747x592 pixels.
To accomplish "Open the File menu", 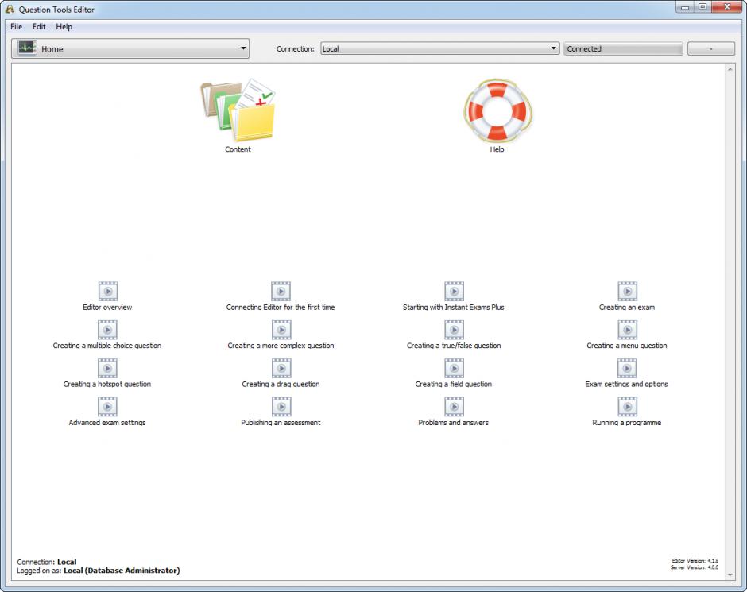I will 16,27.
